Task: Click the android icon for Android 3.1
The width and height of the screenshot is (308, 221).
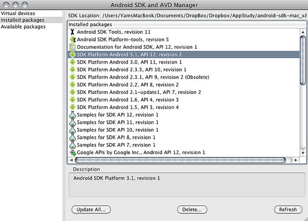Action: pos(73,54)
